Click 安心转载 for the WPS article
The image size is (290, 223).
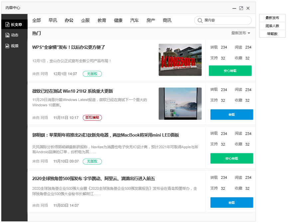click(230, 70)
